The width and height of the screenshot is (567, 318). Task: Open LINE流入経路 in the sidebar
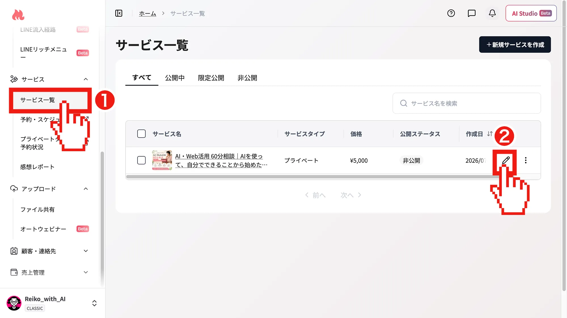pos(38,30)
